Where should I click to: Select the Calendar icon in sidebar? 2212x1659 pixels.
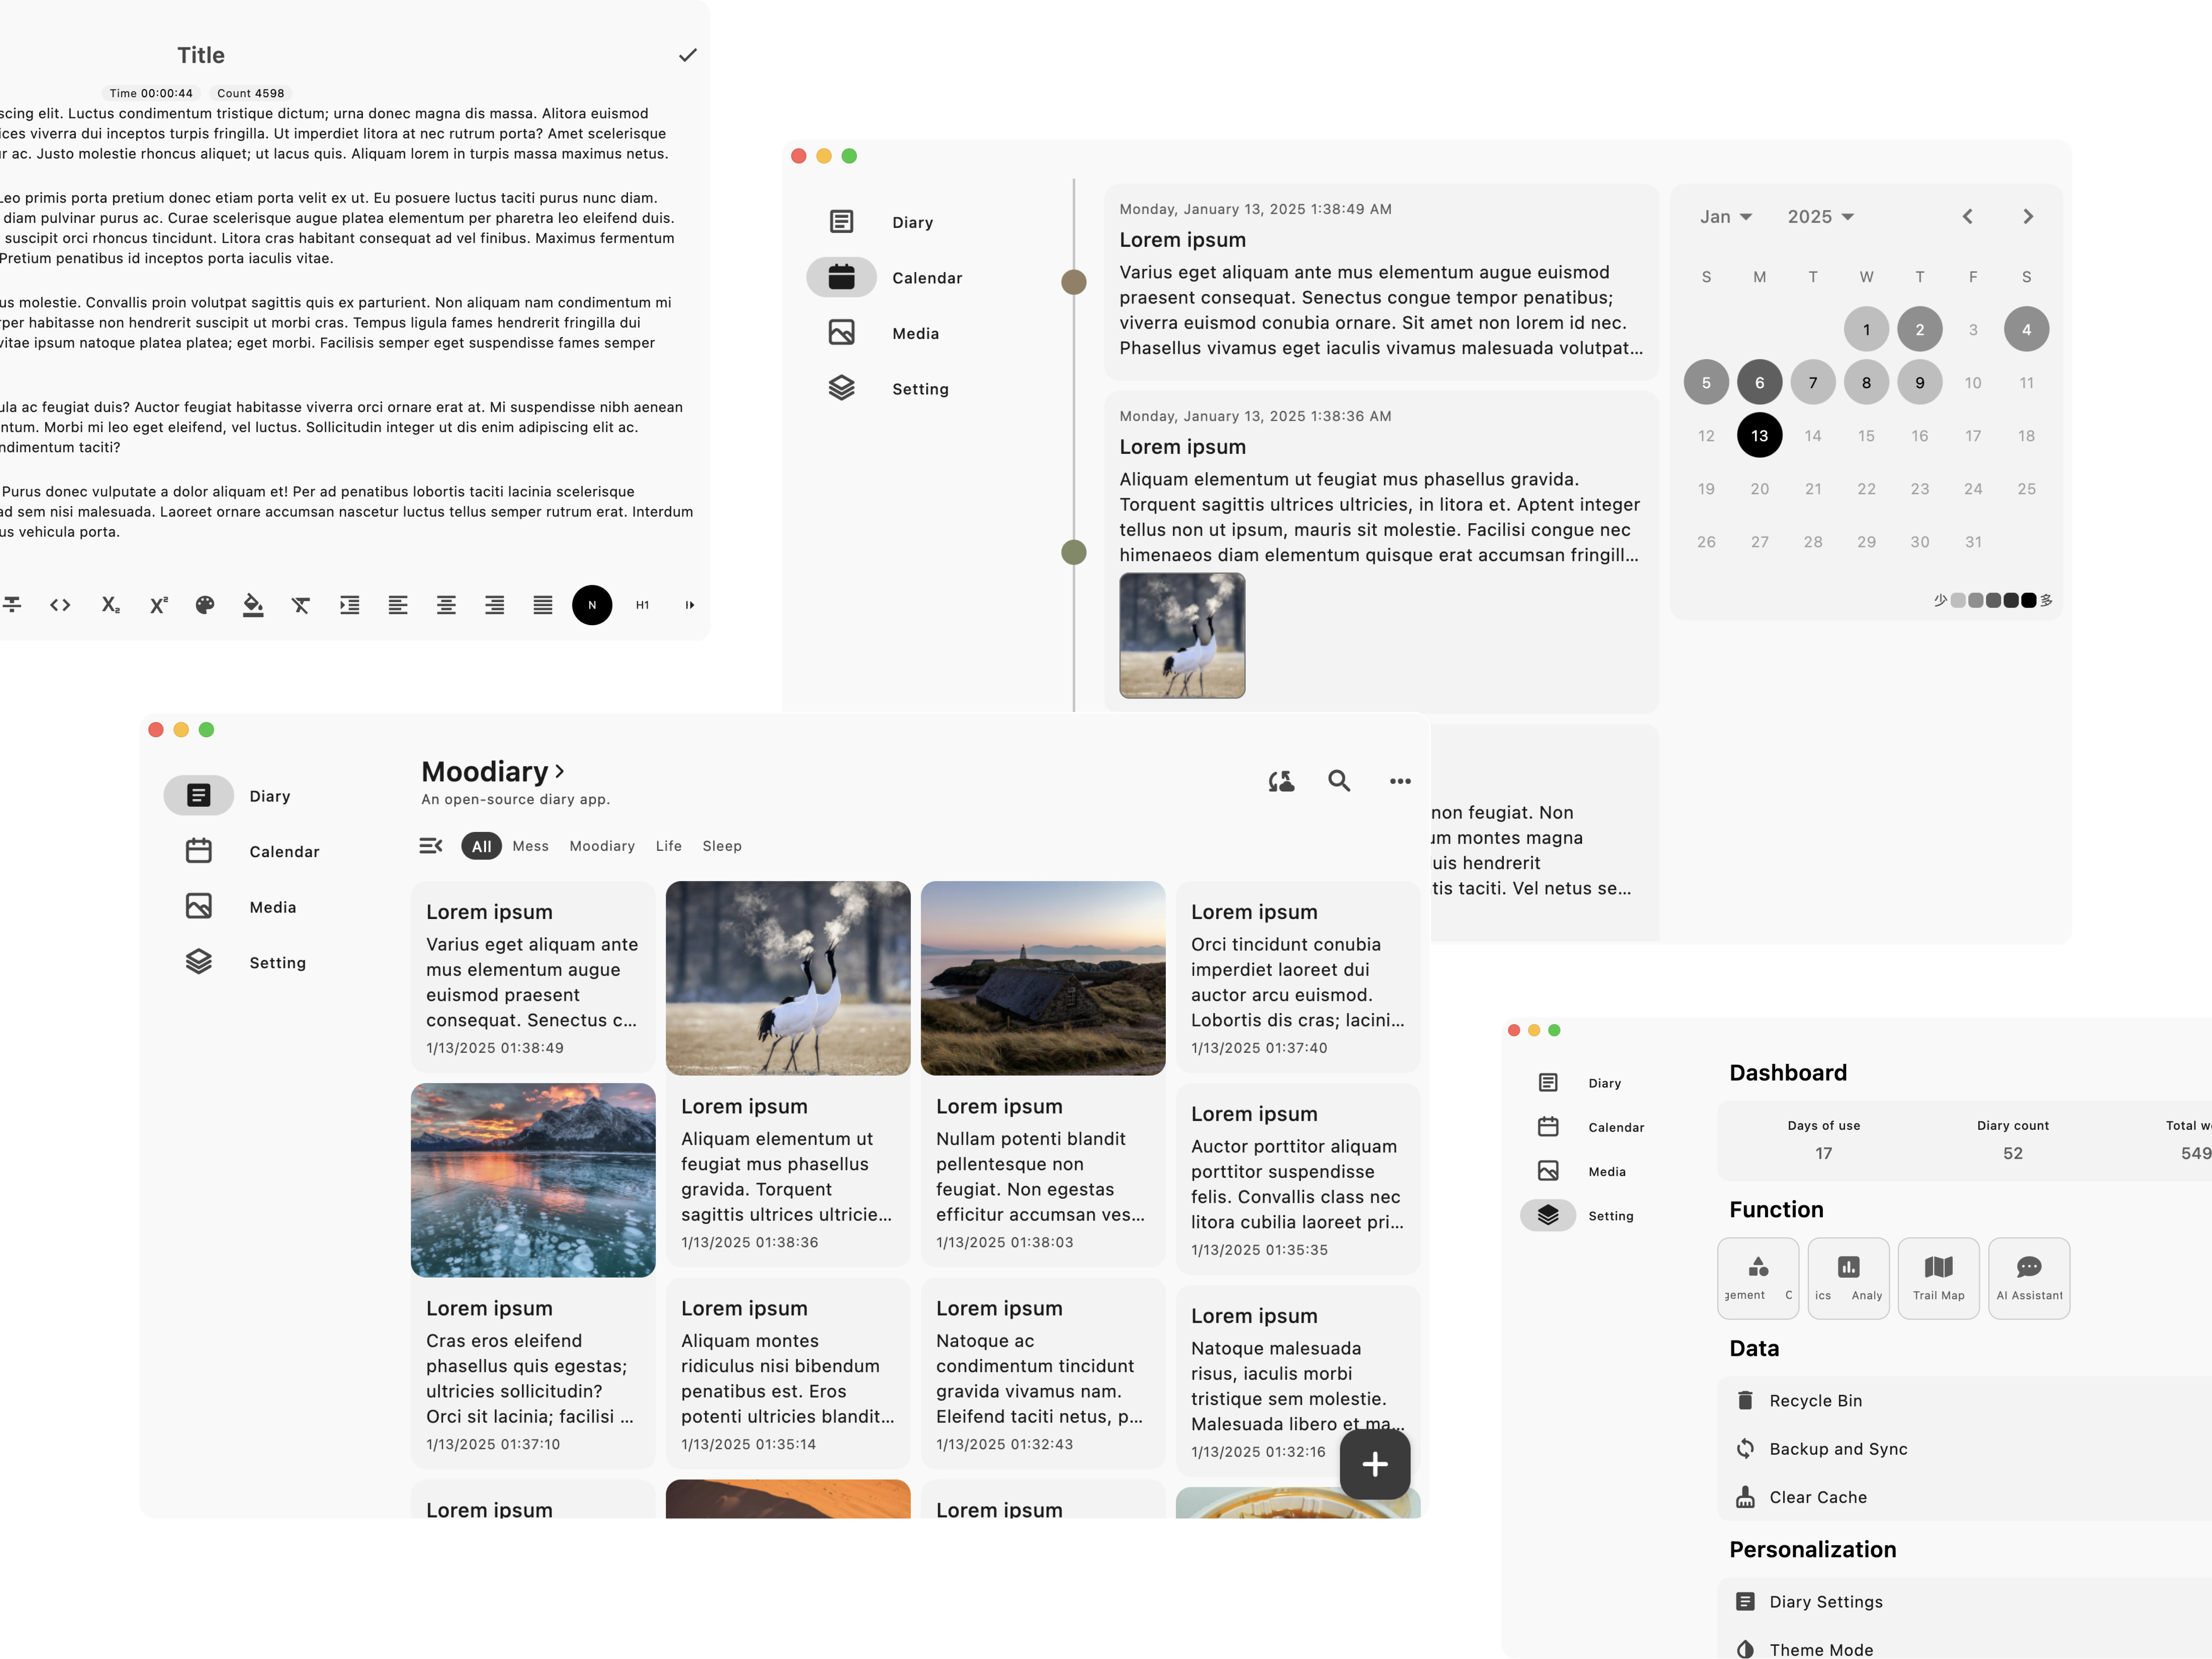[x=198, y=851]
